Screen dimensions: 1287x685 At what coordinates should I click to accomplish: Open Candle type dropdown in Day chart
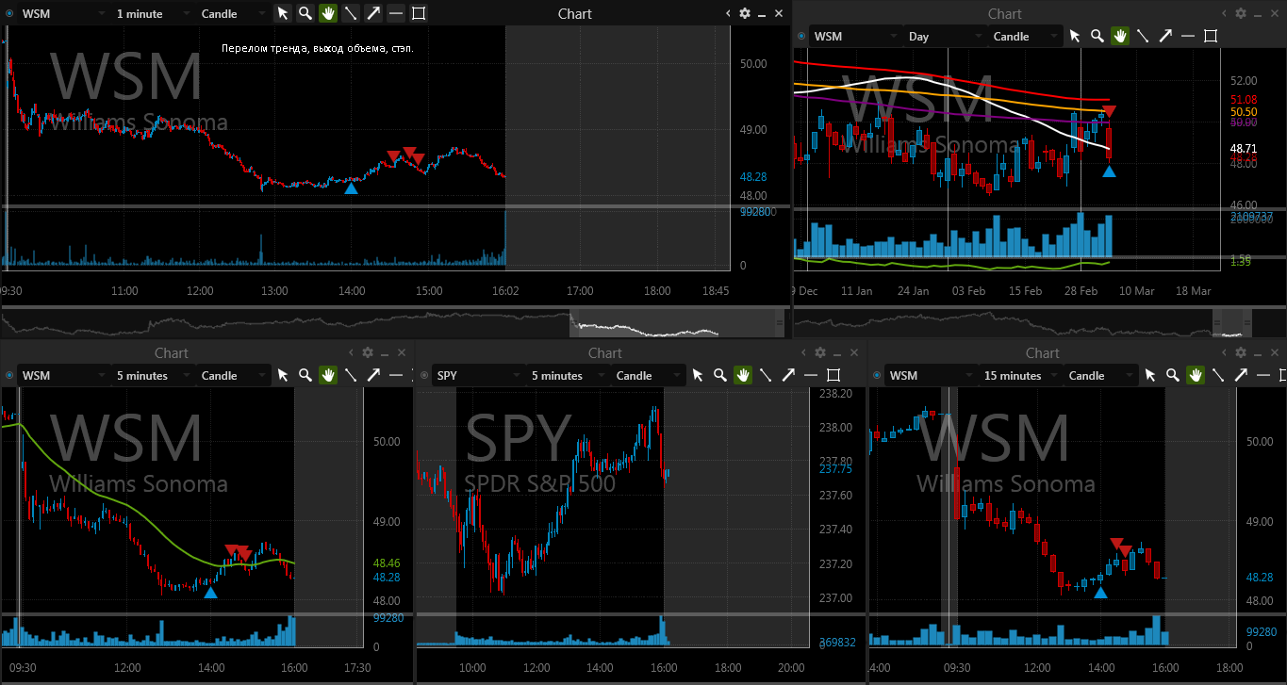tap(1024, 37)
